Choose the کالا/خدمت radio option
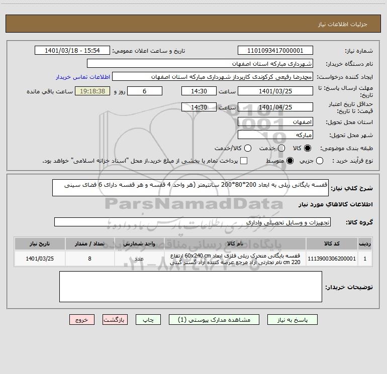387x374 pixels. [248, 148]
